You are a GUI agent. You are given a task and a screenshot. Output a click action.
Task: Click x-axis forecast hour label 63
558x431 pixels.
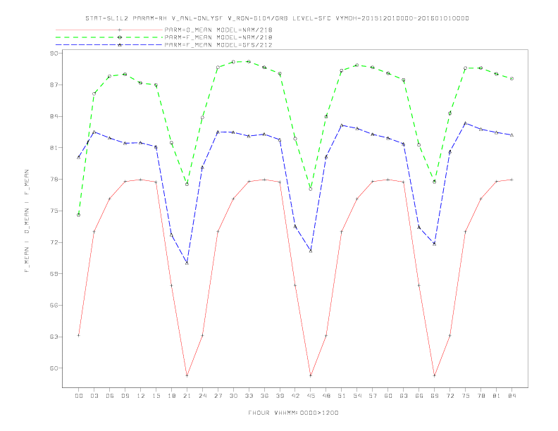coord(404,396)
